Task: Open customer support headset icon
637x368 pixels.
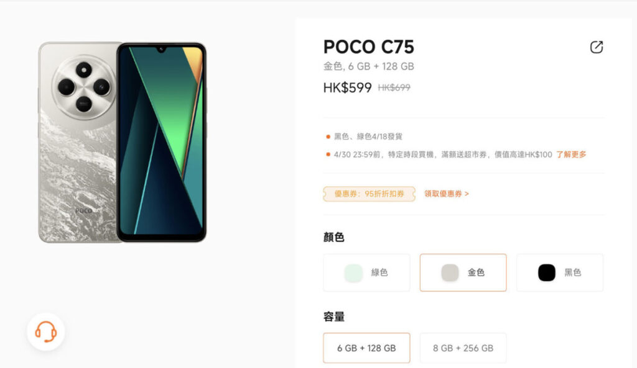Action: pyautogui.click(x=46, y=332)
